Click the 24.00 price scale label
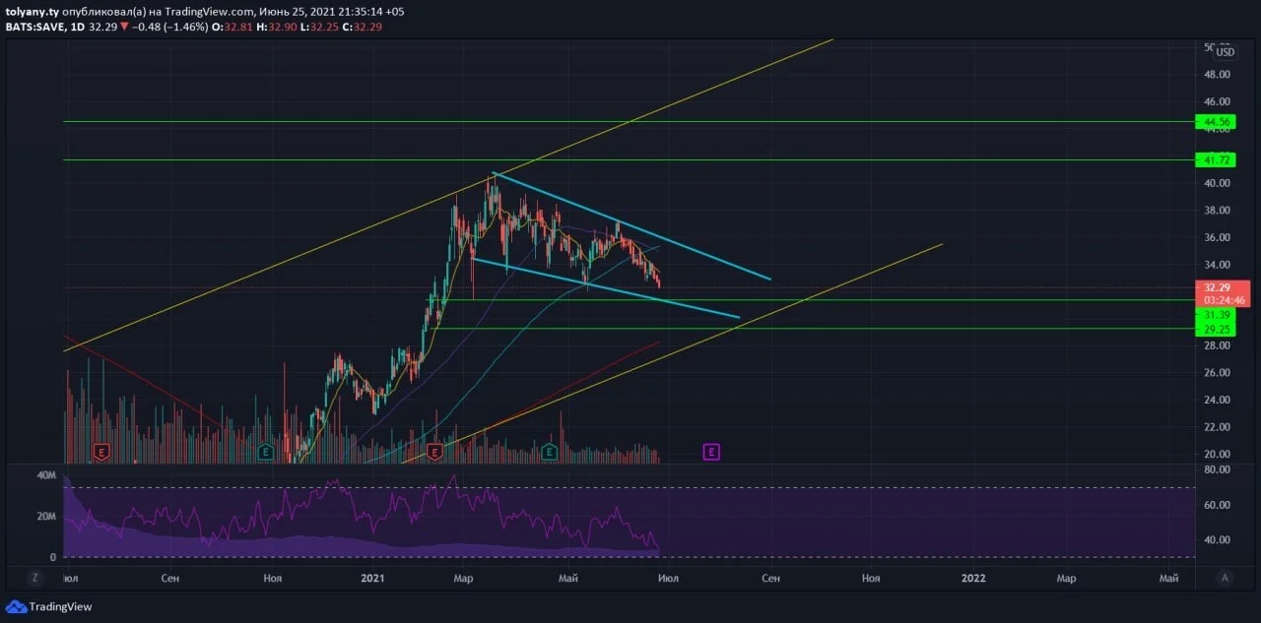 [1215, 400]
